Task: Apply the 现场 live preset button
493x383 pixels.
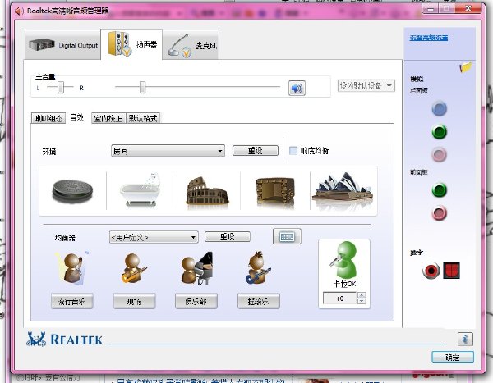Action: click(134, 302)
